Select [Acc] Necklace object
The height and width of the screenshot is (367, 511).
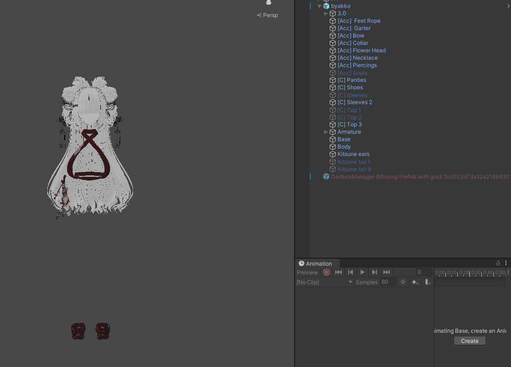357,58
